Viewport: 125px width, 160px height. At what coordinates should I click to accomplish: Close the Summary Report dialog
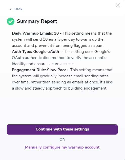(x=118, y=5)
